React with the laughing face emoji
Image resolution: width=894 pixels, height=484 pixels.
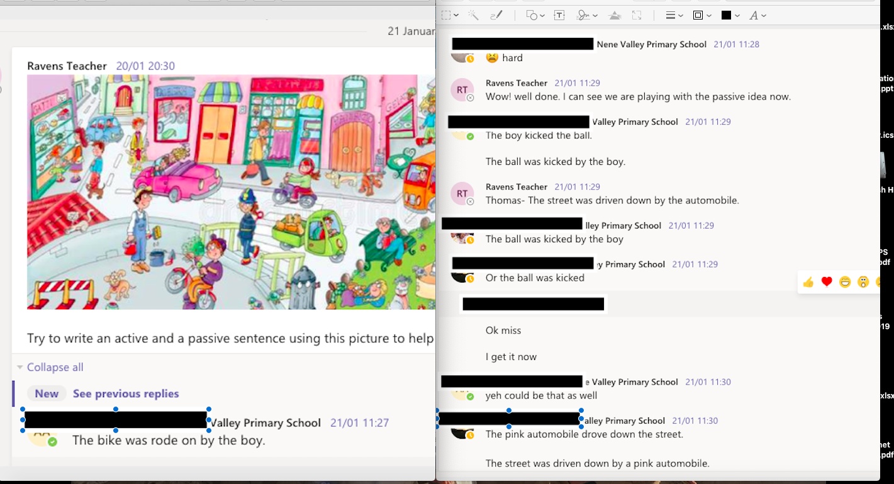pos(845,282)
